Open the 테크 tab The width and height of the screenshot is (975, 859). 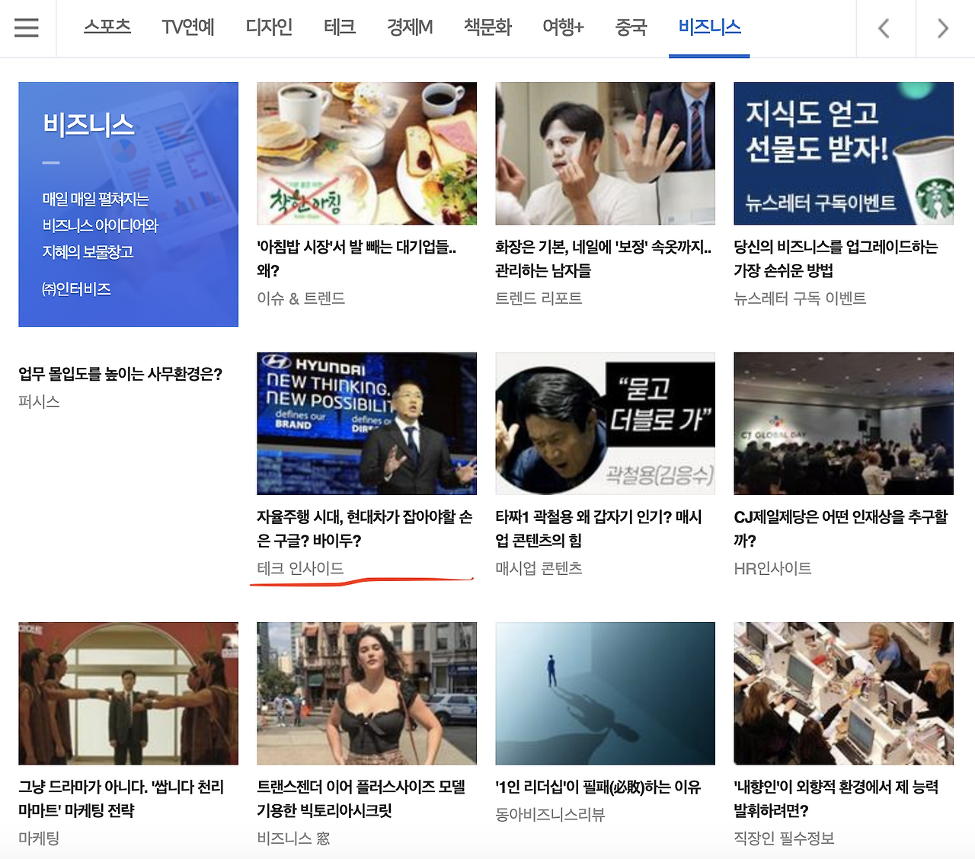click(340, 27)
